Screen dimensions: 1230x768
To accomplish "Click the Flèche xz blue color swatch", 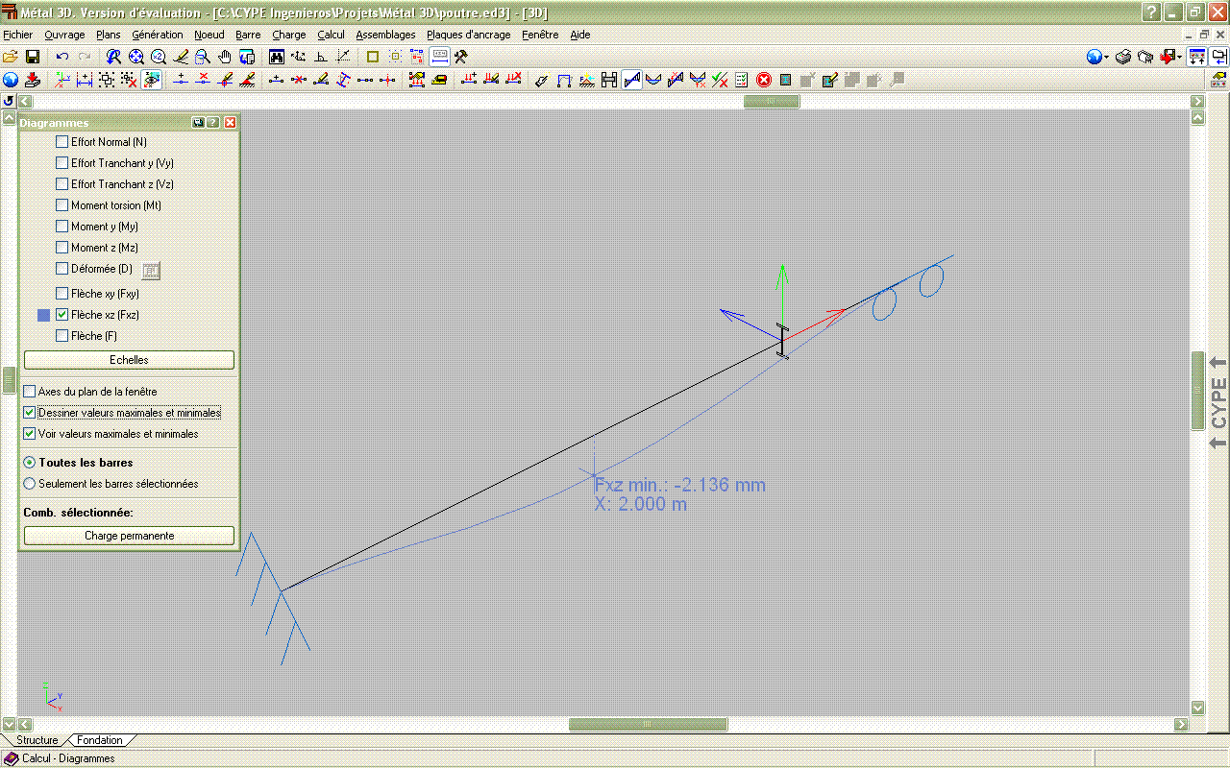I will [x=44, y=315].
